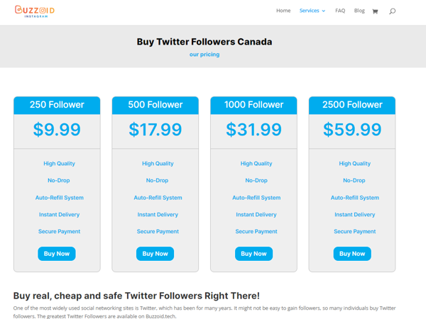Expand the Services dropdown menu
Image resolution: width=426 pixels, height=319 pixels.
pyautogui.click(x=312, y=11)
